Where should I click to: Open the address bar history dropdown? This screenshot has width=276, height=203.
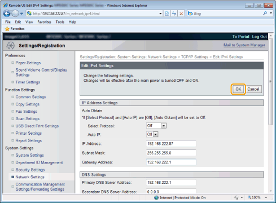[x=160, y=14]
